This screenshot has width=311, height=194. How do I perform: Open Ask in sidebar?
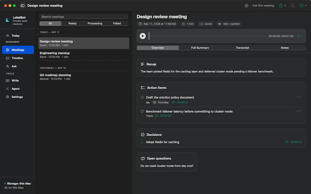pos(18,66)
